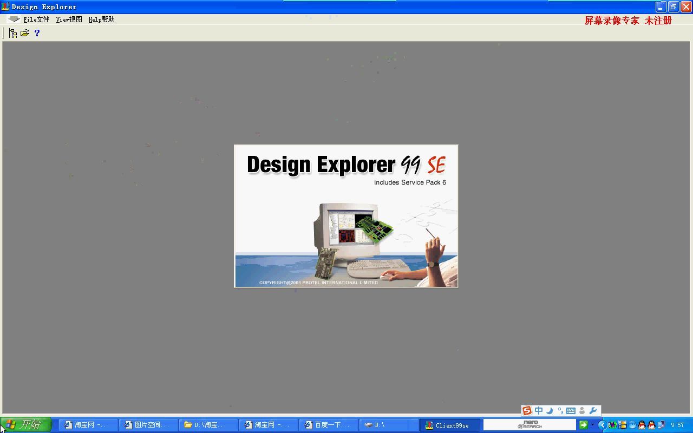Viewport: 693px width, 433px height.
Task: Switch to the D:\ drive taskbar button
Action: click(389, 425)
